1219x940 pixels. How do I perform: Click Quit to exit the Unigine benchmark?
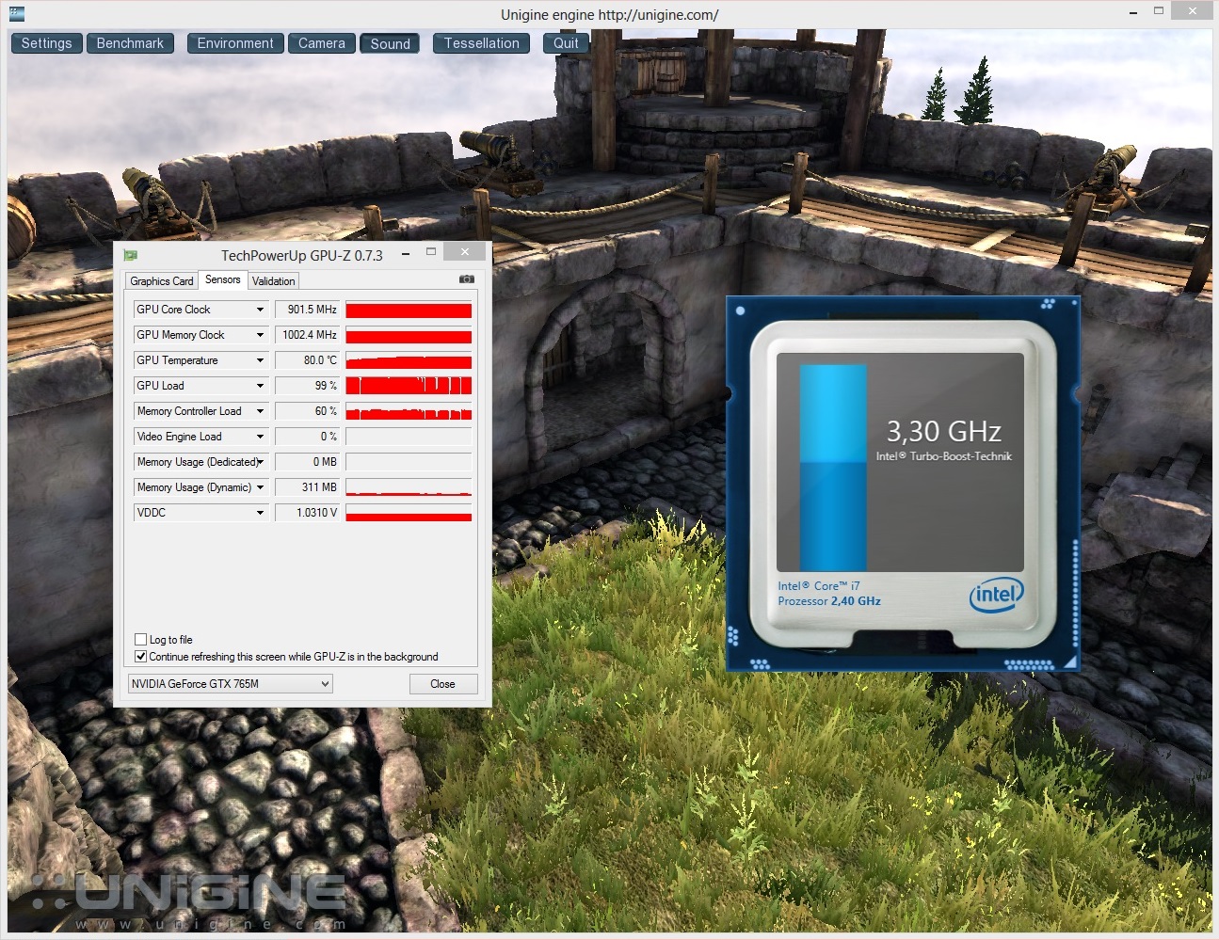pyautogui.click(x=566, y=43)
